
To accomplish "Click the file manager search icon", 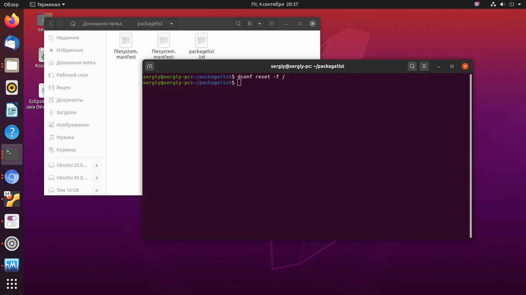I will [238, 24].
